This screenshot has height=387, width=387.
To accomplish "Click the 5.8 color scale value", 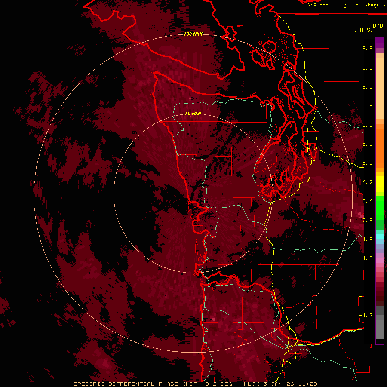I will click(x=368, y=144).
